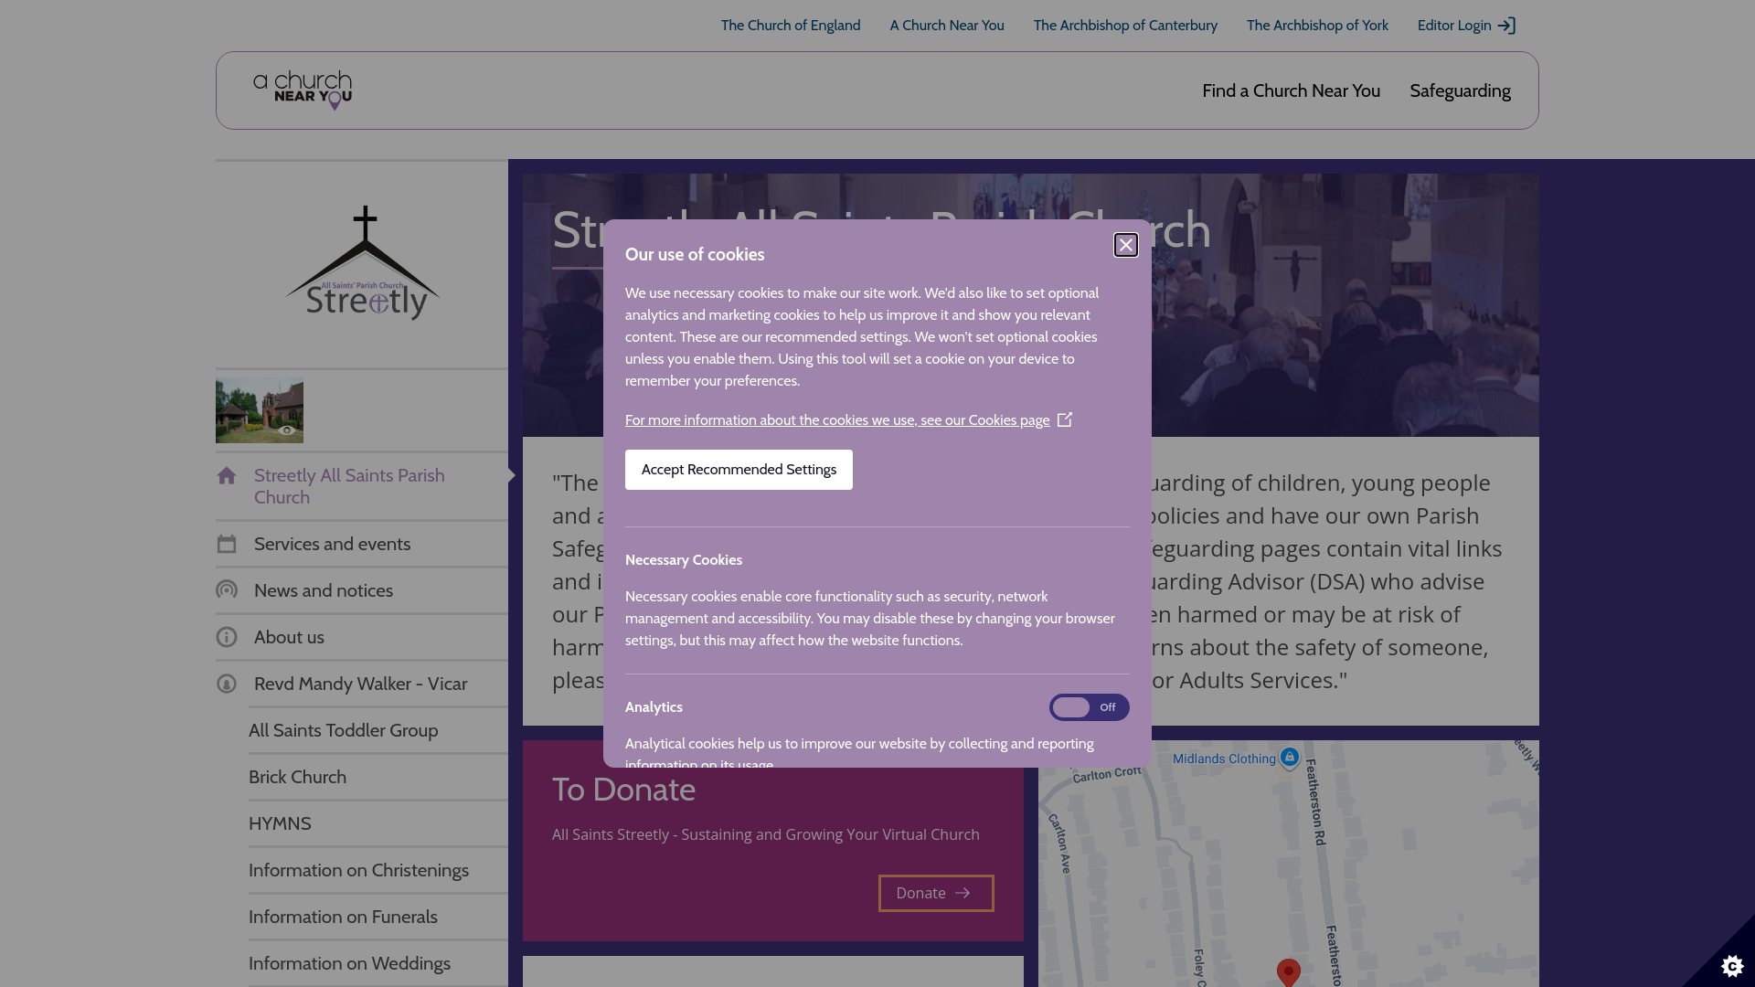Accept Recommended Settings for cookies
This screenshot has height=987, width=1755.
point(739,470)
